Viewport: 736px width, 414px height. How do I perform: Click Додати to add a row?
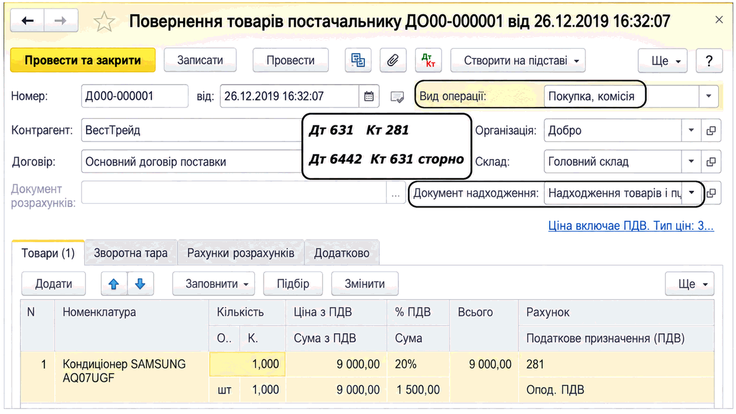[x=54, y=284]
